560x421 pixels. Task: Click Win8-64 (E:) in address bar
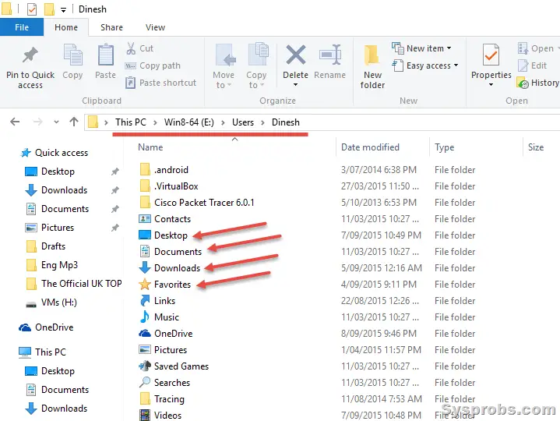coord(189,122)
